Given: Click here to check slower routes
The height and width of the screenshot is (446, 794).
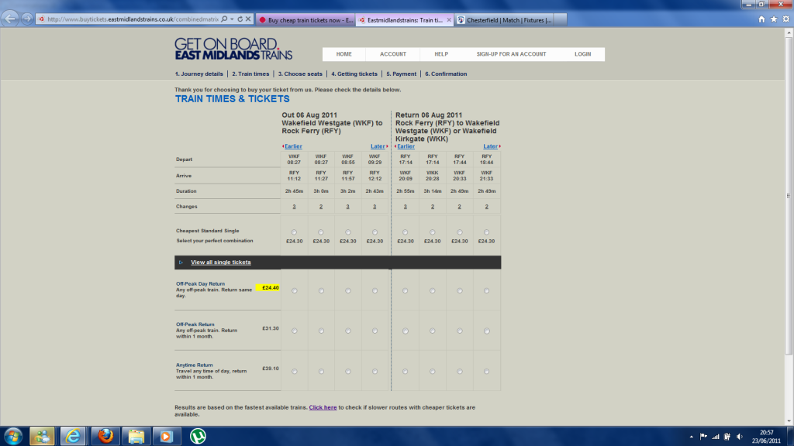Looking at the screenshot, I should pyautogui.click(x=323, y=407).
